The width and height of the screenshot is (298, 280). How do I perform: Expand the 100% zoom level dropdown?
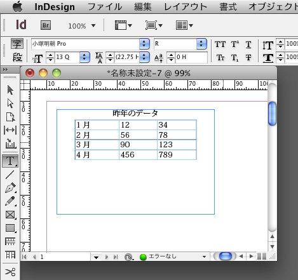click(x=93, y=26)
